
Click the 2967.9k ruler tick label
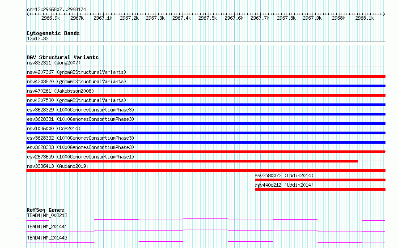(312, 18)
